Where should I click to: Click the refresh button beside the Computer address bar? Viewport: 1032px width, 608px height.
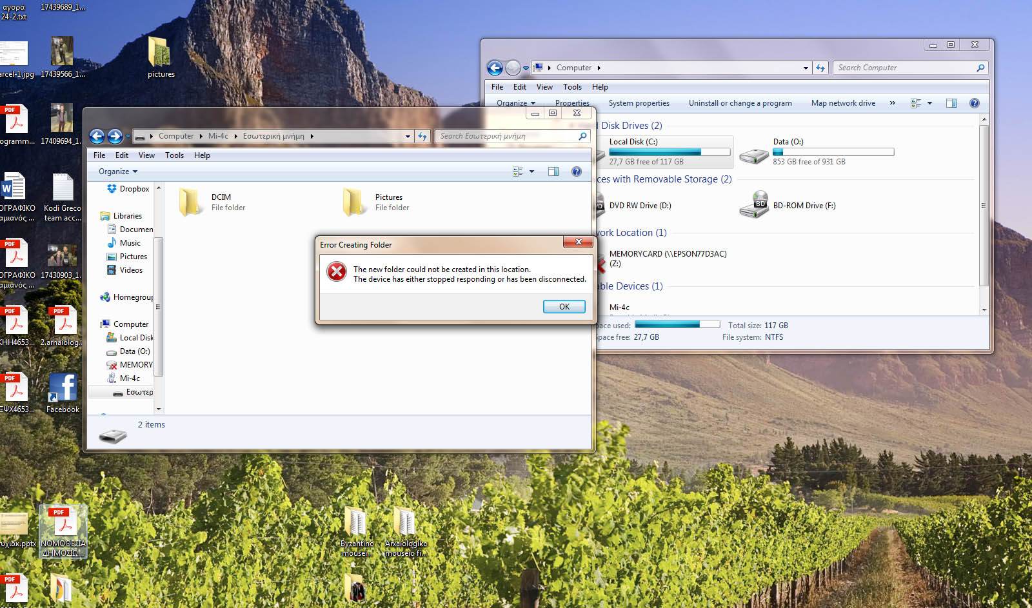point(820,68)
